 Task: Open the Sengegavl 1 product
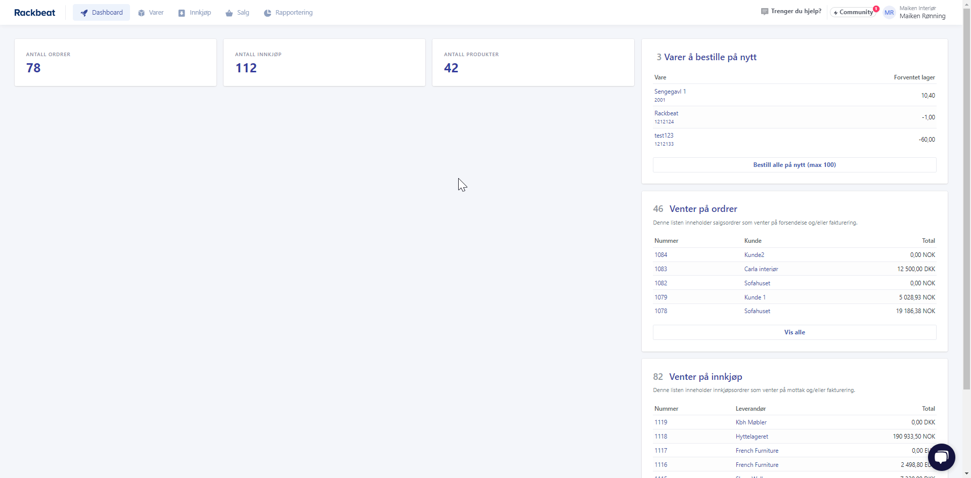tap(670, 92)
